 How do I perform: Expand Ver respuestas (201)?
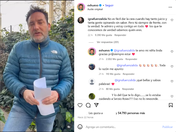pos(108,42)
